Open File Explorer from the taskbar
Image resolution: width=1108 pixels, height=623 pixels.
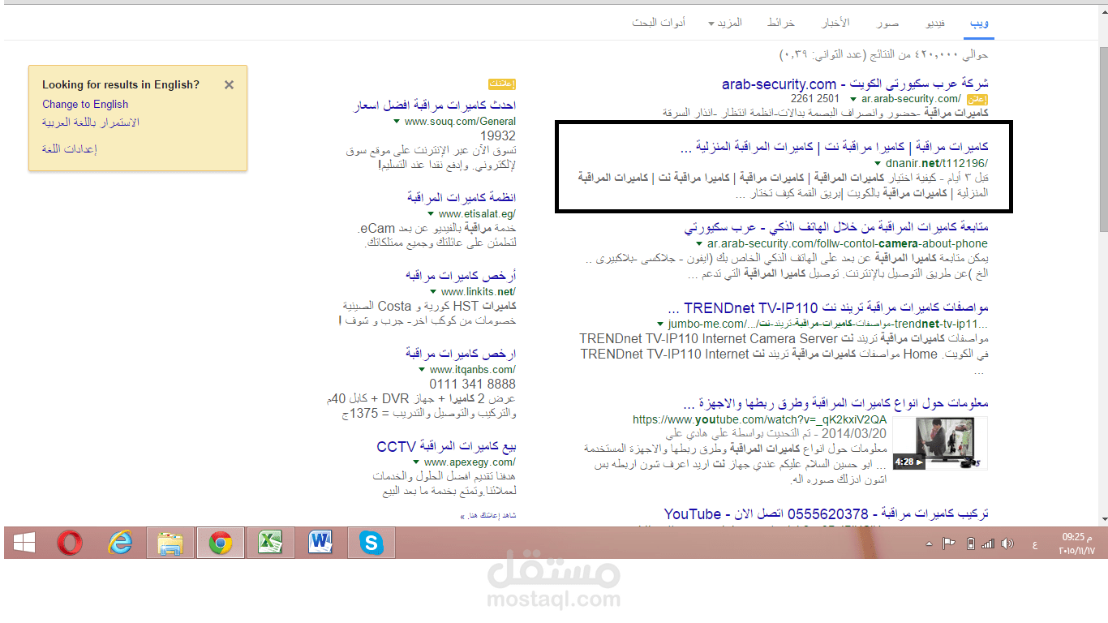(x=170, y=543)
